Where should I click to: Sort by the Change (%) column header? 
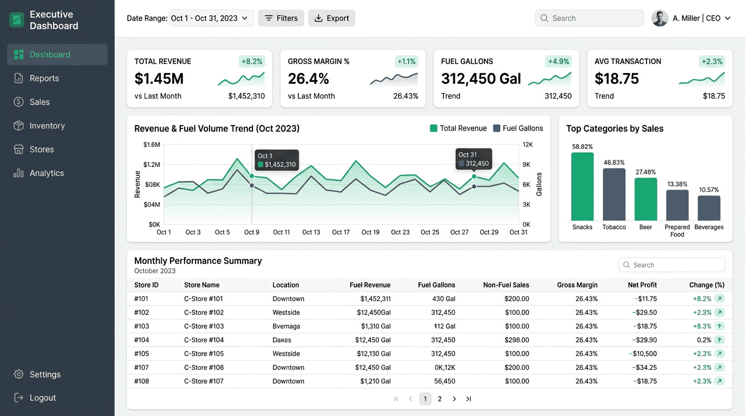tap(707, 285)
